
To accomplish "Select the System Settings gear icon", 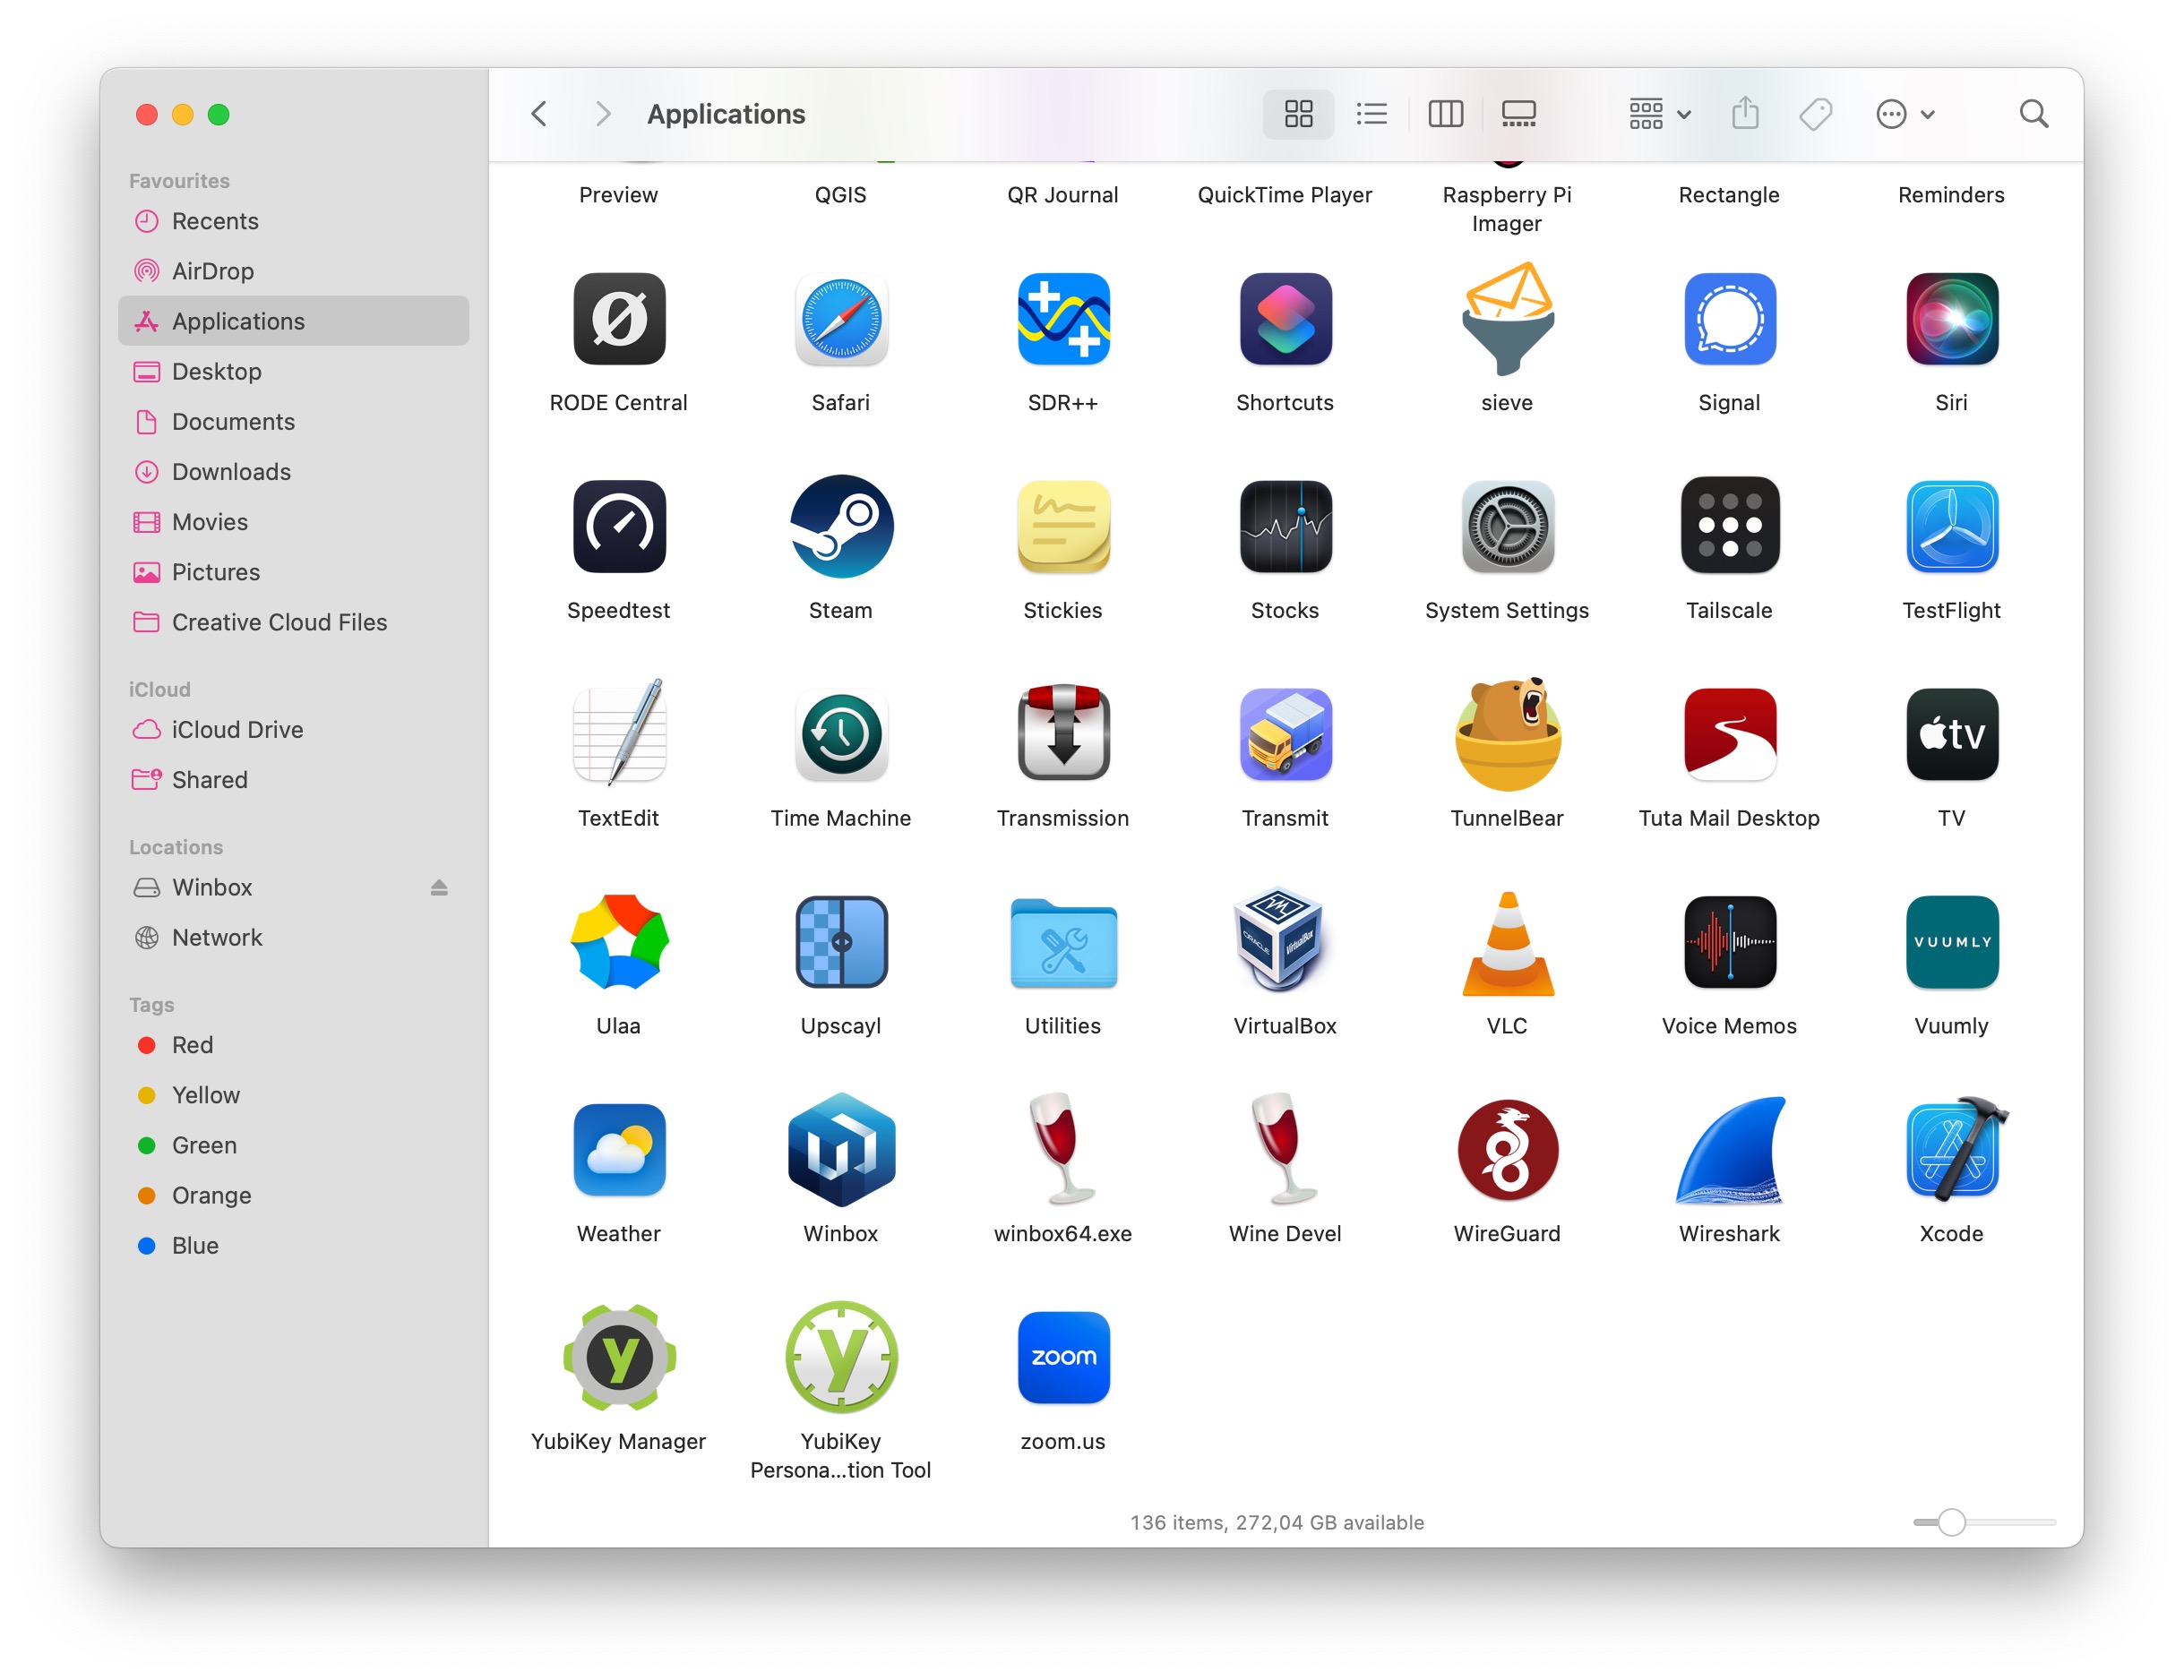I will click(x=1507, y=527).
